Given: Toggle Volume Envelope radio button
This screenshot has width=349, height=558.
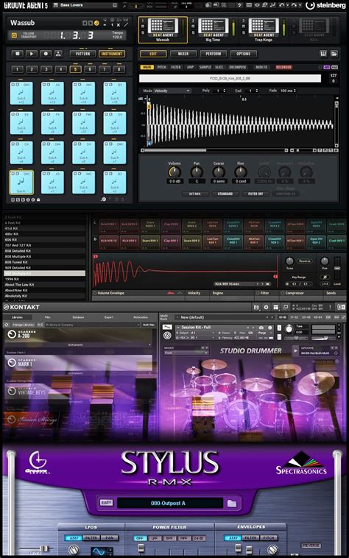Looking at the screenshot, I should [x=95, y=293].
